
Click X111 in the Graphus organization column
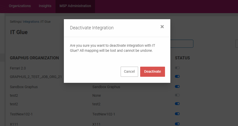click(14, 124)
